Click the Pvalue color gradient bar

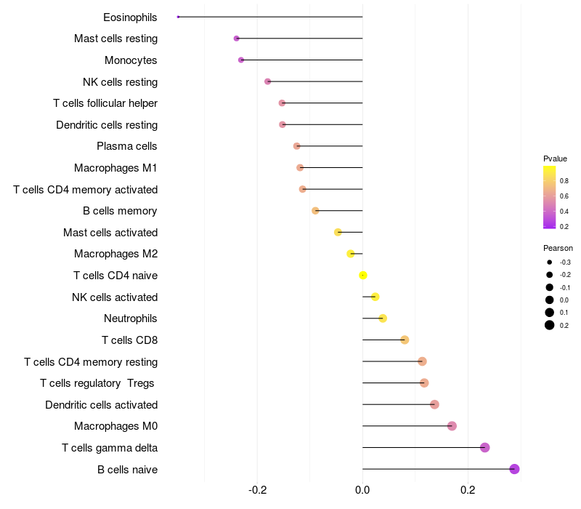click(549, 197)
